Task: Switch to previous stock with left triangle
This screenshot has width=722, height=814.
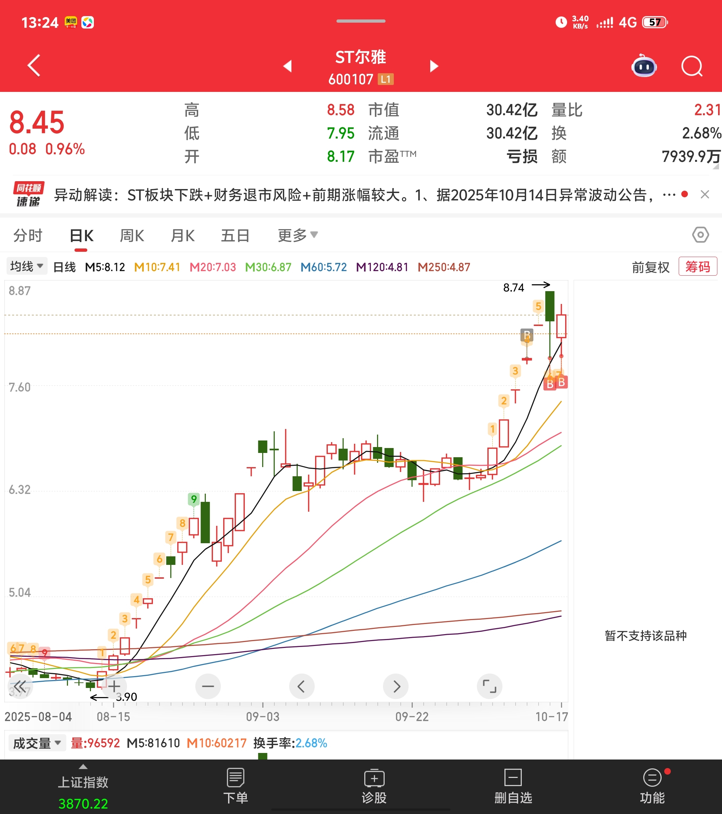Action: pyautogui.click(x=287, y=66)
